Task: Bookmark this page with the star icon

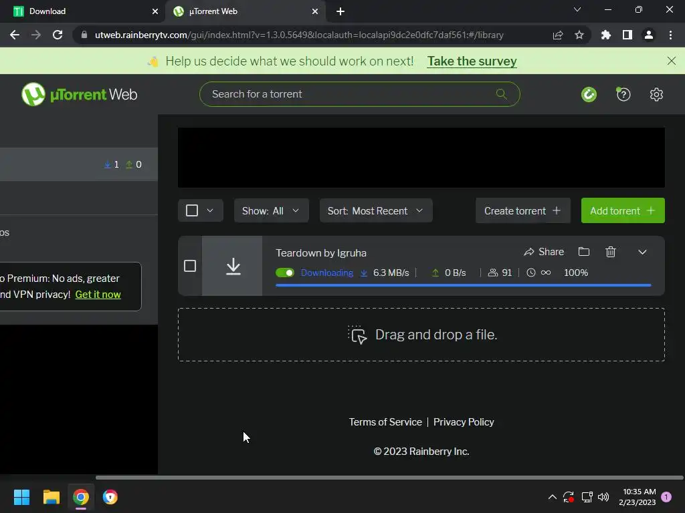Action: click(579, 35)
